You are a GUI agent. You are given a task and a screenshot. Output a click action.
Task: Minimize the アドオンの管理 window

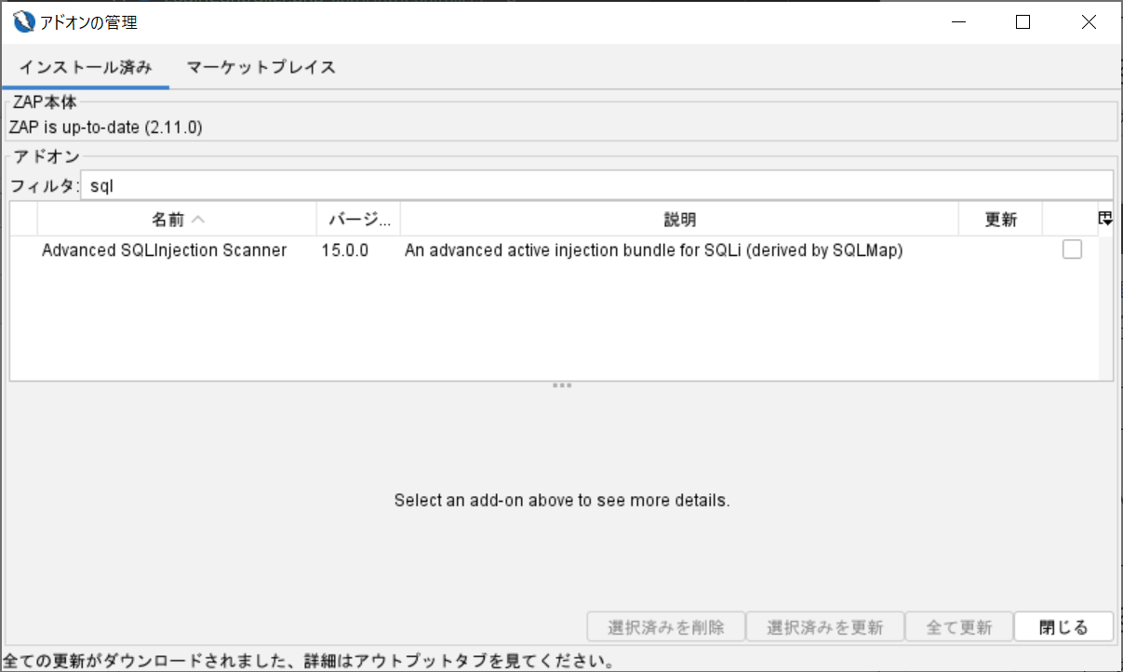pyautogui.click(x=957, y=22)
